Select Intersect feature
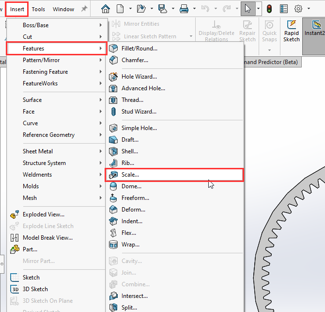325x312 pixels. point(174,296)
